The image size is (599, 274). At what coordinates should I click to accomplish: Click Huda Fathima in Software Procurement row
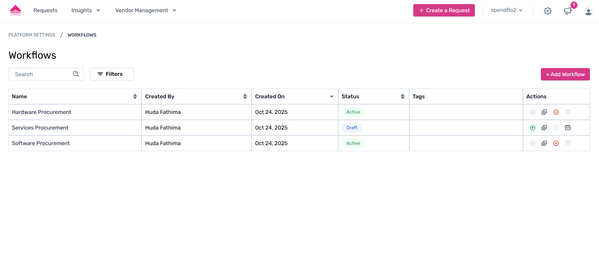[x=163, y=143]
